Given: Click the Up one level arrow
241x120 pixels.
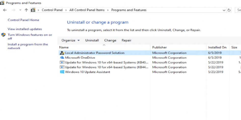Looking at the screenshot, I should coord(26,10).
